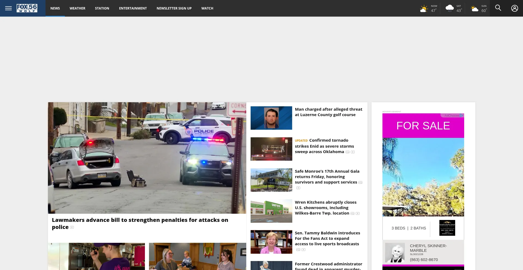Screen dimensions: 523x270
Task: Click the realty group logo in the ad
Action: [447, 228]
